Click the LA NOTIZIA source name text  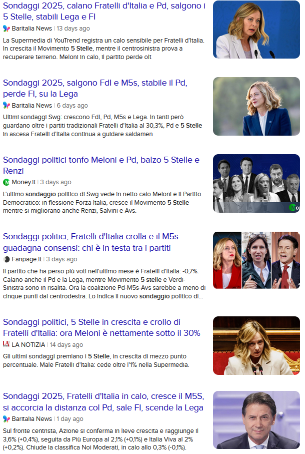pyautogui.click(x=28, y=344)
